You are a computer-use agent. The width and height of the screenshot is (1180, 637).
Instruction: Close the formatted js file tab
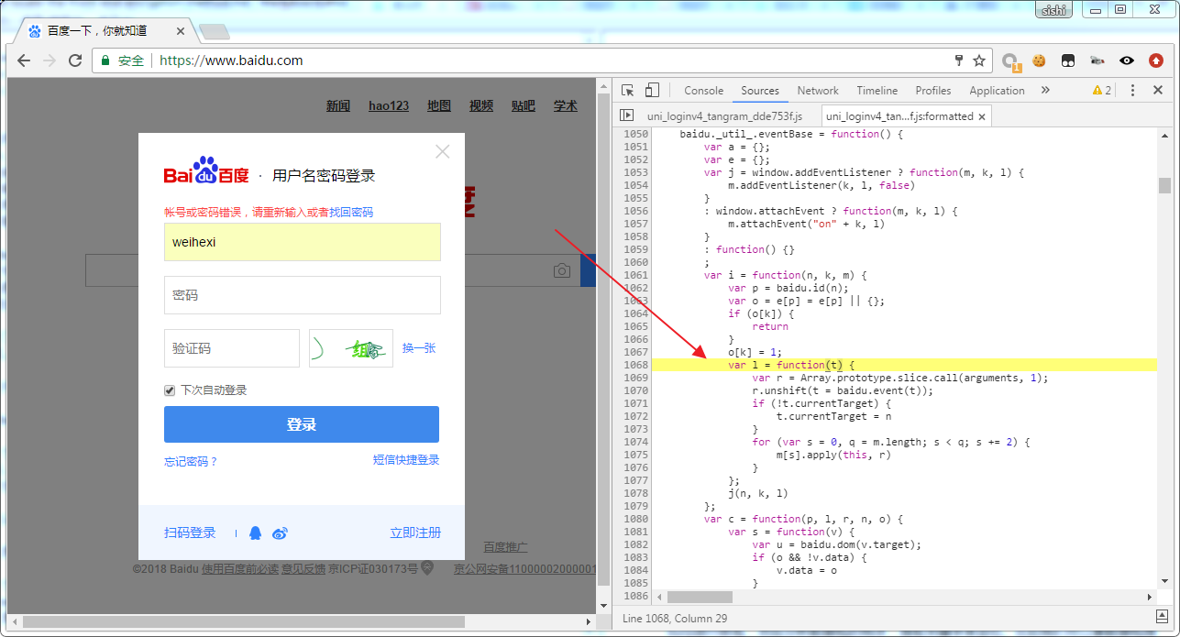click(983, 116)
